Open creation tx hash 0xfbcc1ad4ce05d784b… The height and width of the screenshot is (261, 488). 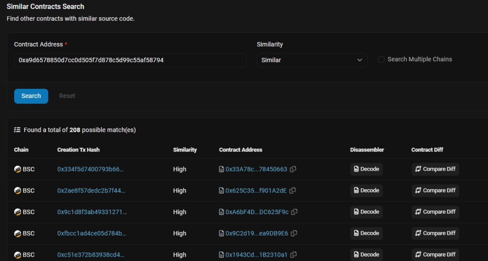(x=92, y=233)
